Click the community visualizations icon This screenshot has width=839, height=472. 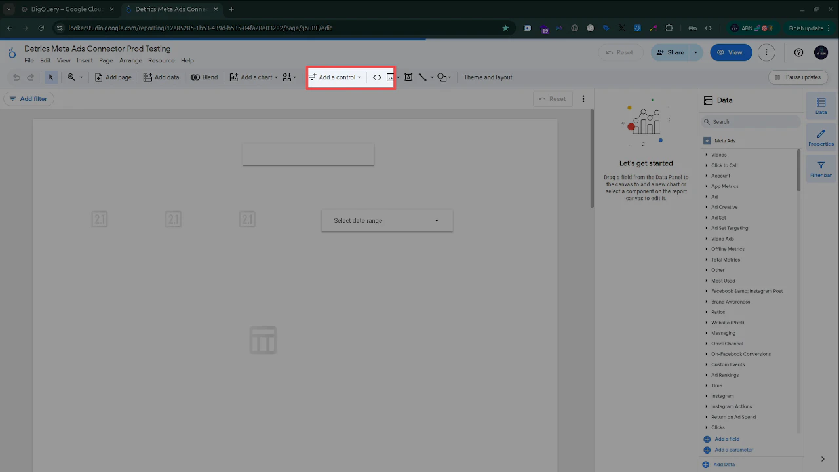pyautogui.click(x=286, y=77)
